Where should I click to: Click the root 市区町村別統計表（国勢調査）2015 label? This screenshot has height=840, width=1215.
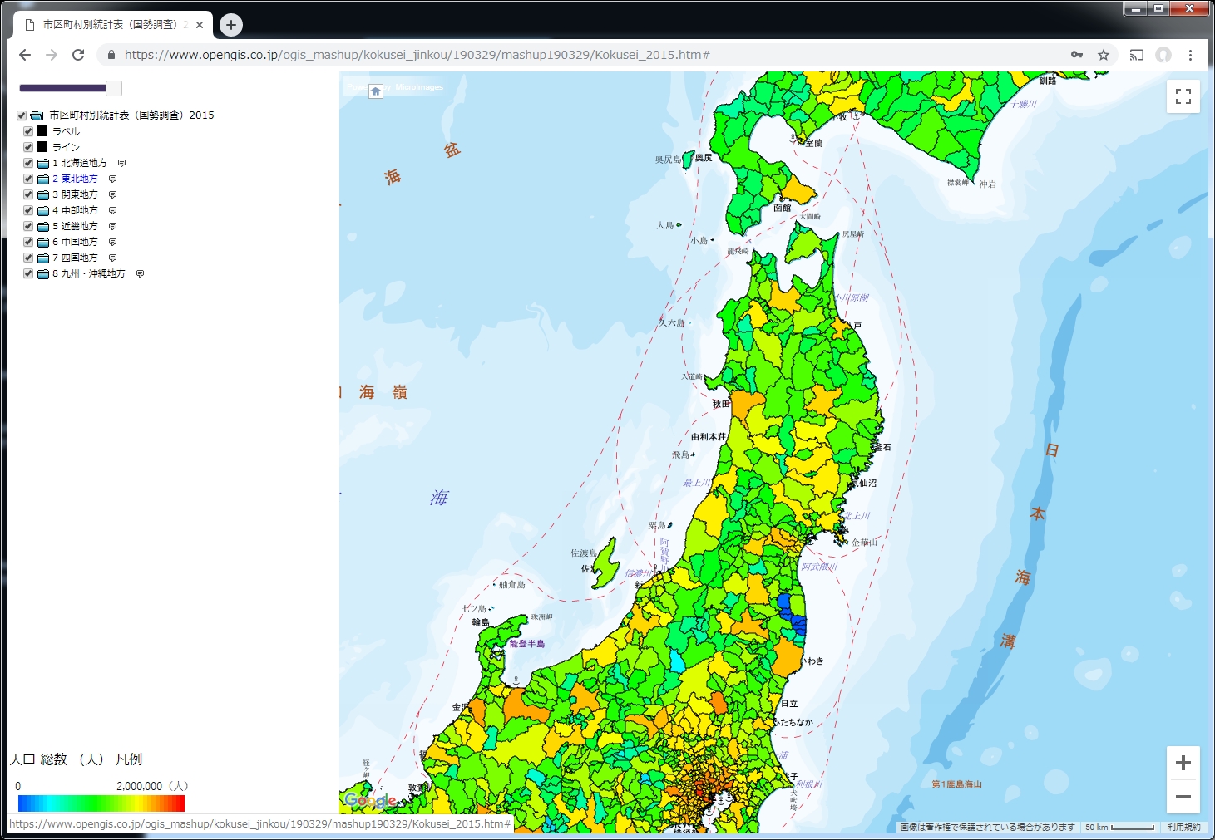[131, 115]
